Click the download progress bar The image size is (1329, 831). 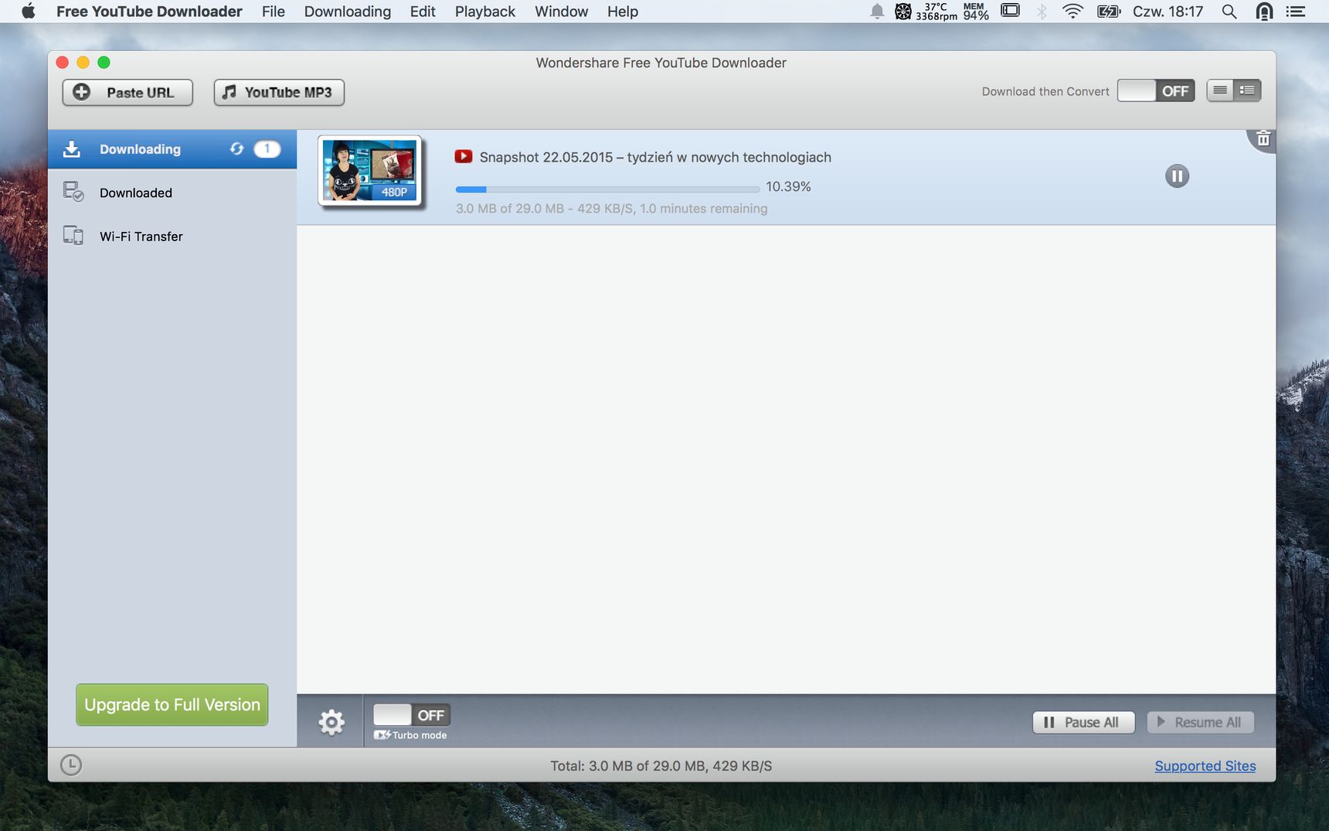coord(607,189)
